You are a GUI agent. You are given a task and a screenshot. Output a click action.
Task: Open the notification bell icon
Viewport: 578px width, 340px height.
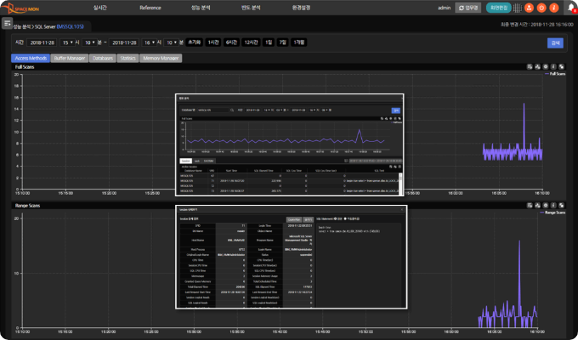click(571, 8)
